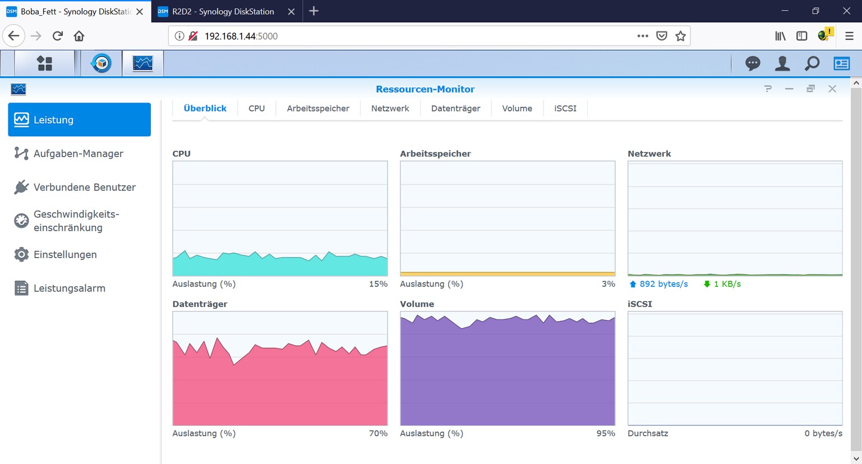Screen dimensions: 862x464
Task: Click the DSM notifications speech bubble icon
Action: click(753, 64)
